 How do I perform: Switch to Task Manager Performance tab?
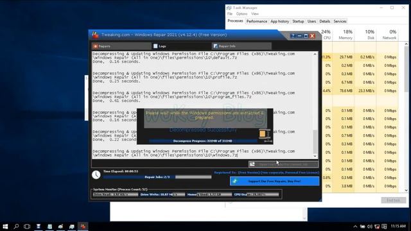(x=257, y=21)
